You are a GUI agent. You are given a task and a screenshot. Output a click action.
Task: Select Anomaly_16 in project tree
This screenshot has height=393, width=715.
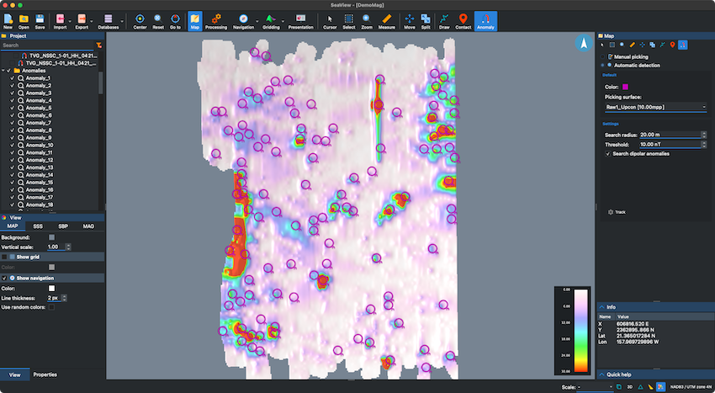[x=40, y=190]
